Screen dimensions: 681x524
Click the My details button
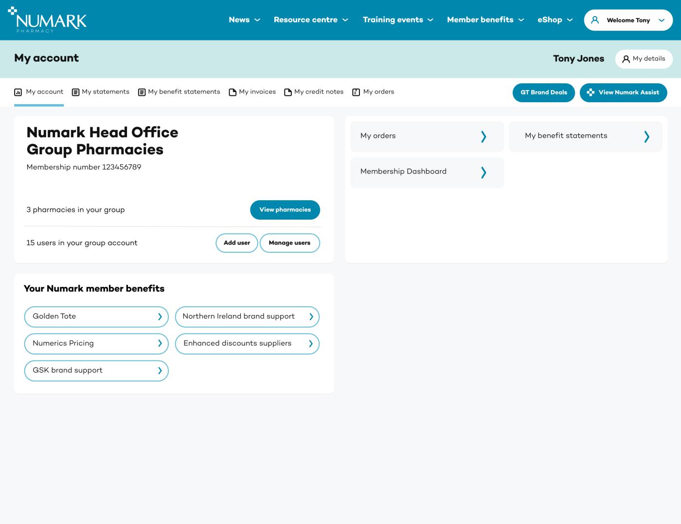tap(644, 59)
